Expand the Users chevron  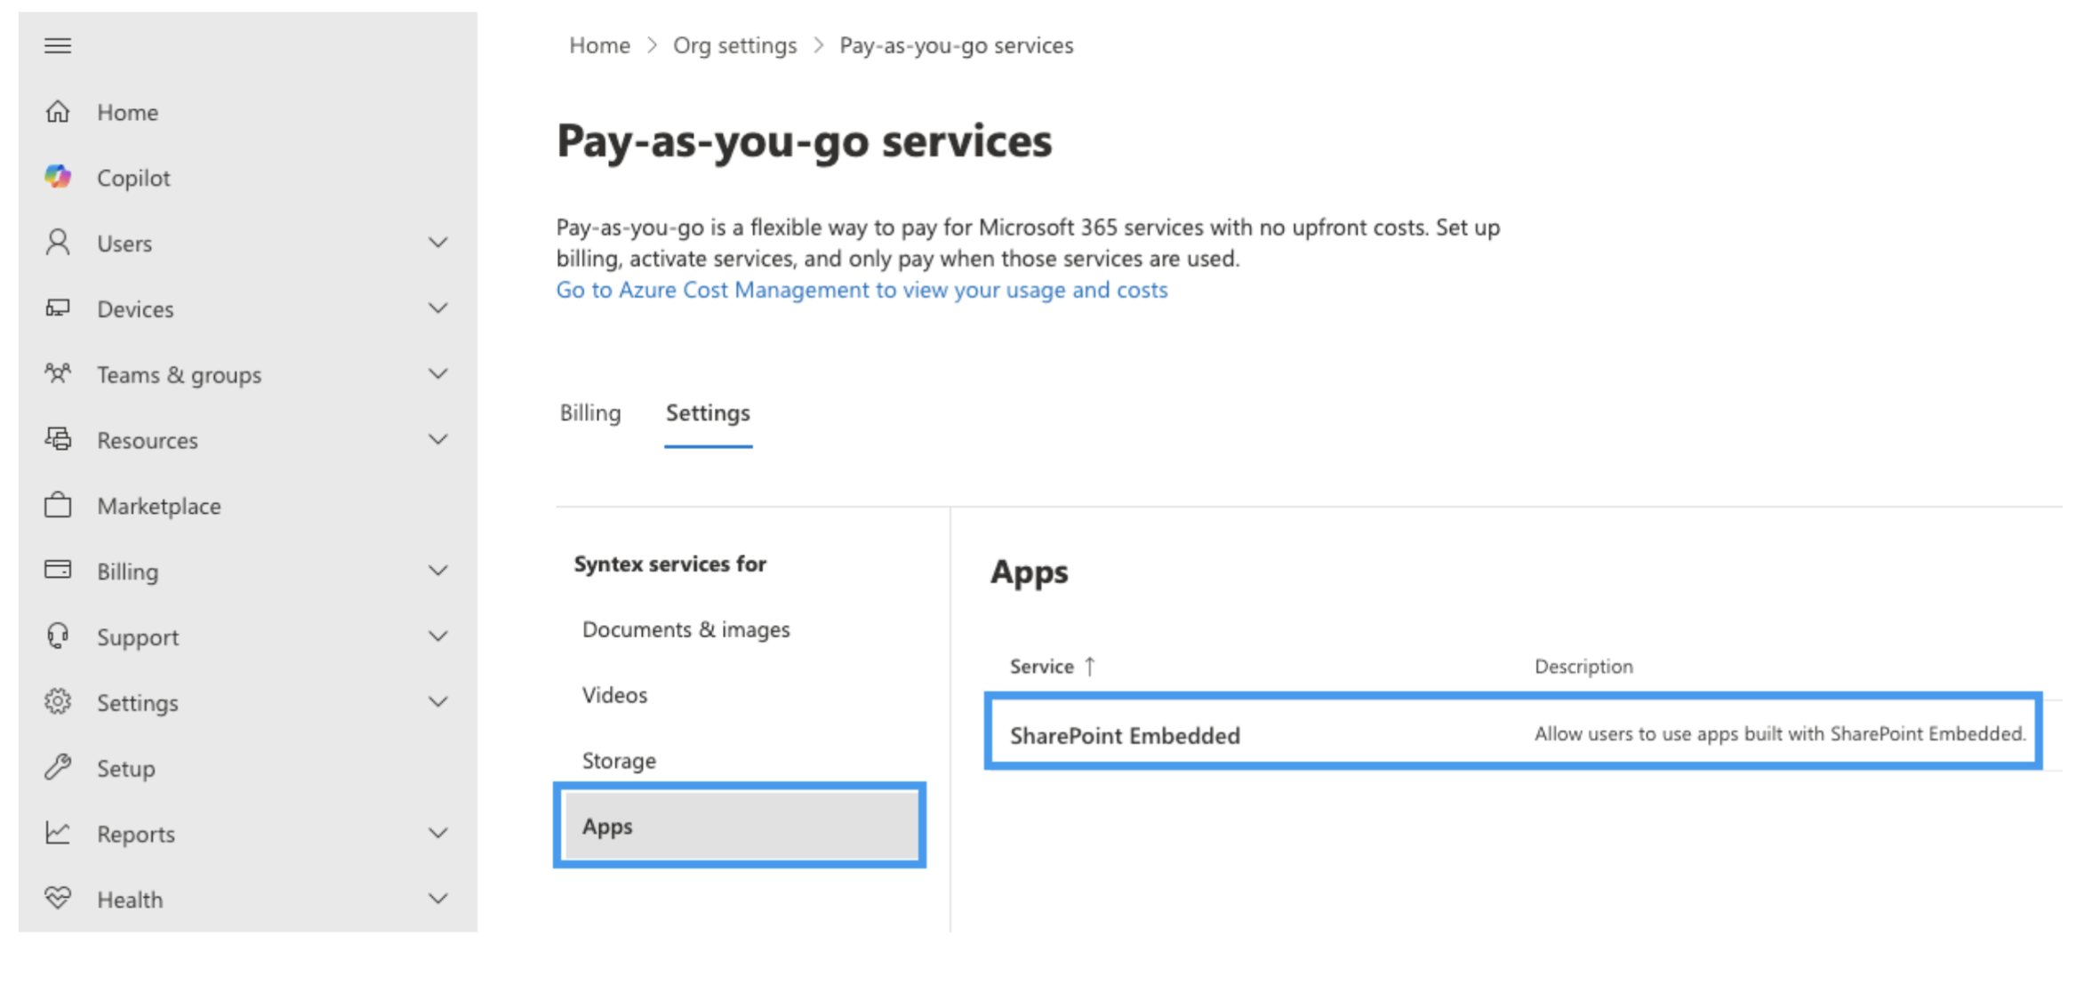pos(437,243)
